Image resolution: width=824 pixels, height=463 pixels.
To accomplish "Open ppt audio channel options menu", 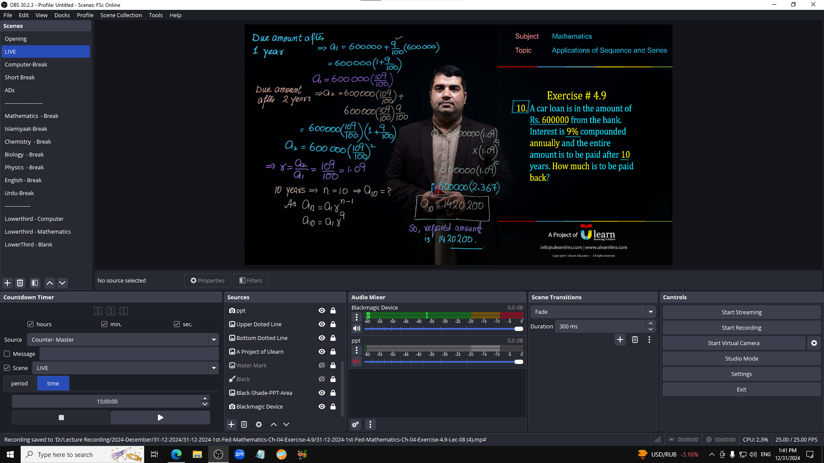I will coord(356,350).
